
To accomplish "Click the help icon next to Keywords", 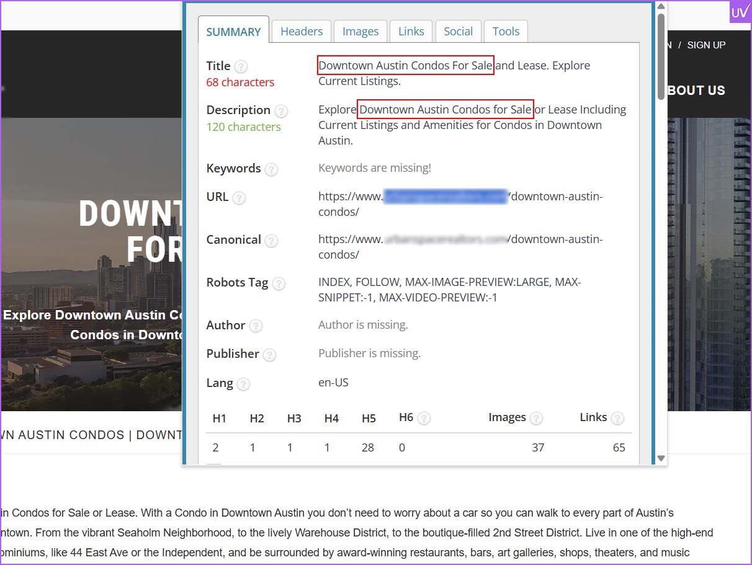I will pyautogui.click(x=271, y=169).
